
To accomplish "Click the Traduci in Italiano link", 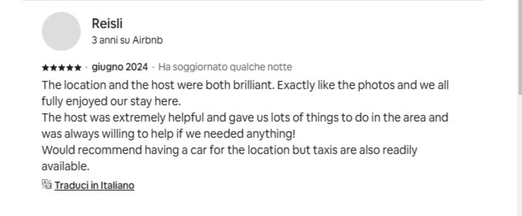I will [94, 185].
